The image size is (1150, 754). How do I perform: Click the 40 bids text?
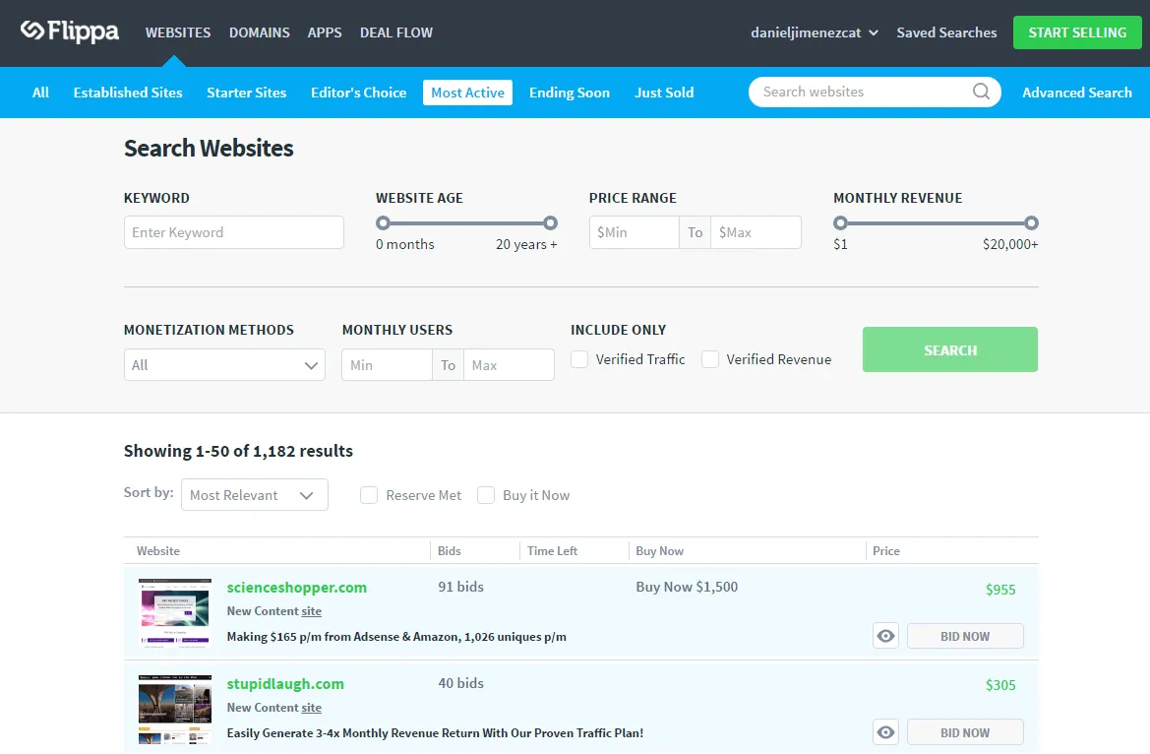460,683
